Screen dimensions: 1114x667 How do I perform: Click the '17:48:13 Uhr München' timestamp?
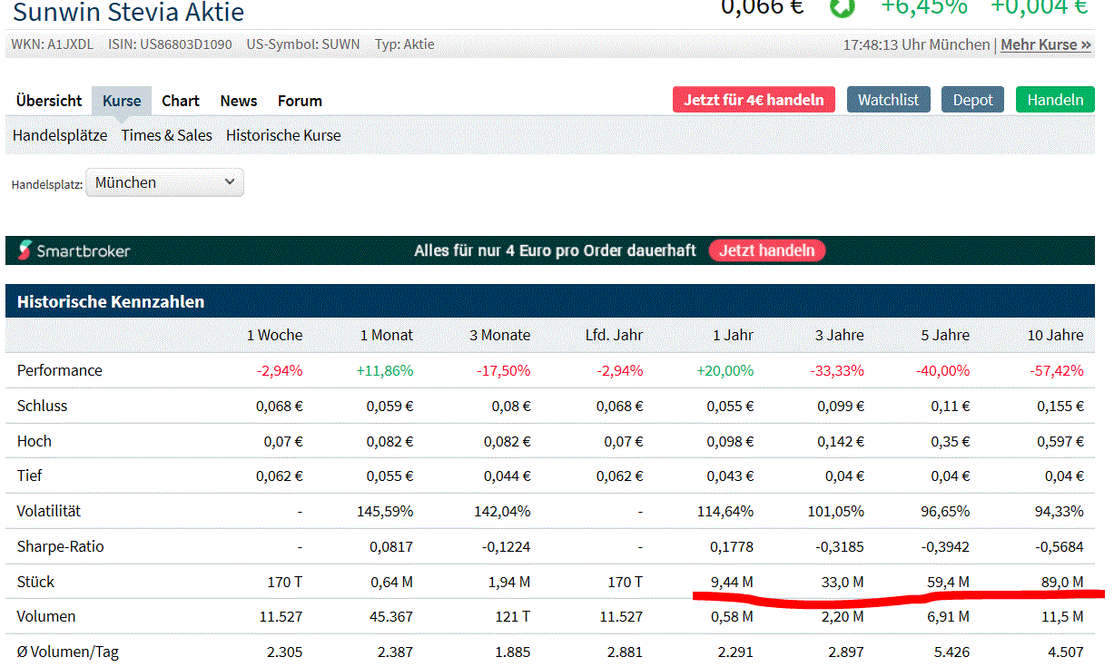click(917, 44)
